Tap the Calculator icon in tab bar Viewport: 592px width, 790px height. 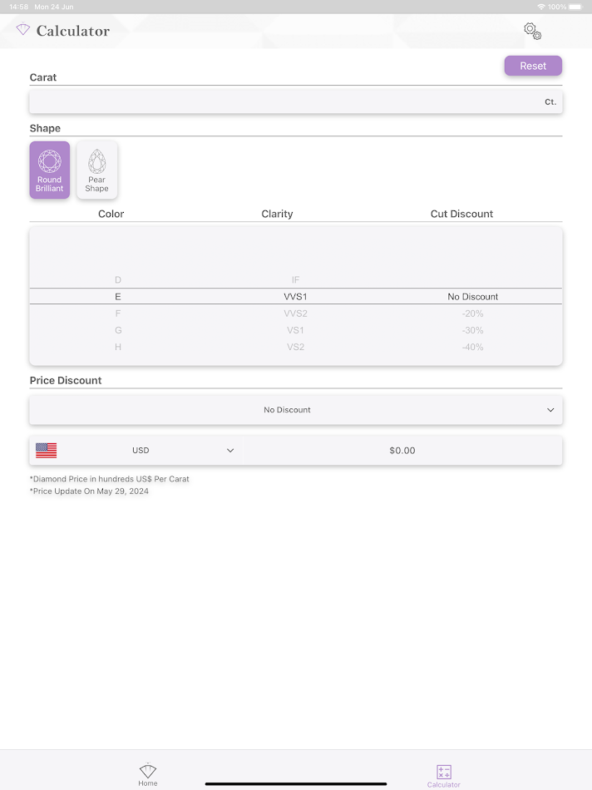tap(443, 769)
